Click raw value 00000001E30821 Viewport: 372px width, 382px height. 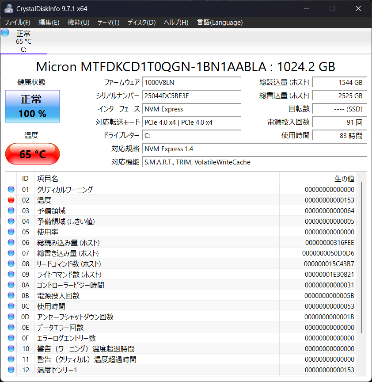[330, 275]
